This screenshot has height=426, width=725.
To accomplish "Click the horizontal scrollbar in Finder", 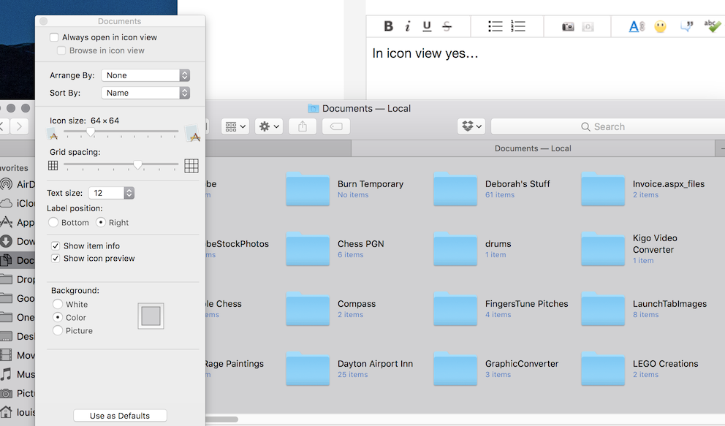I will click(222, 419).
